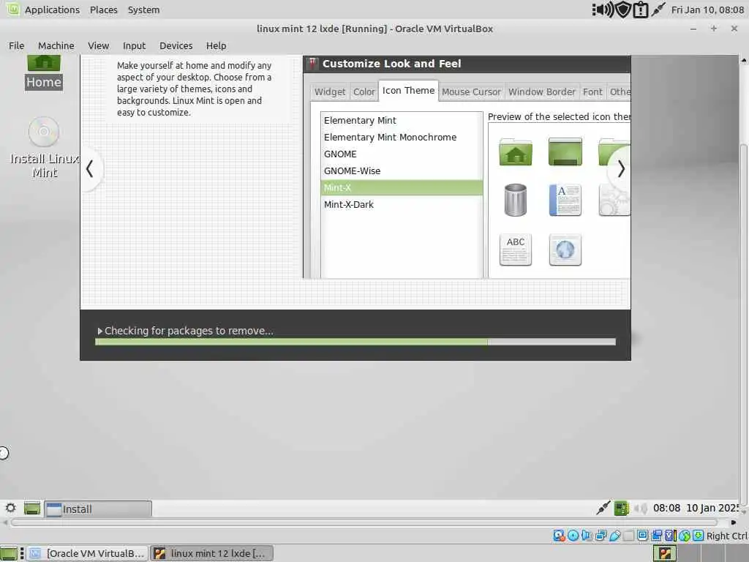Screen dimensions: 749x562
Task: Open the VirtualBox File menu
Action: (x=16, y=46)
